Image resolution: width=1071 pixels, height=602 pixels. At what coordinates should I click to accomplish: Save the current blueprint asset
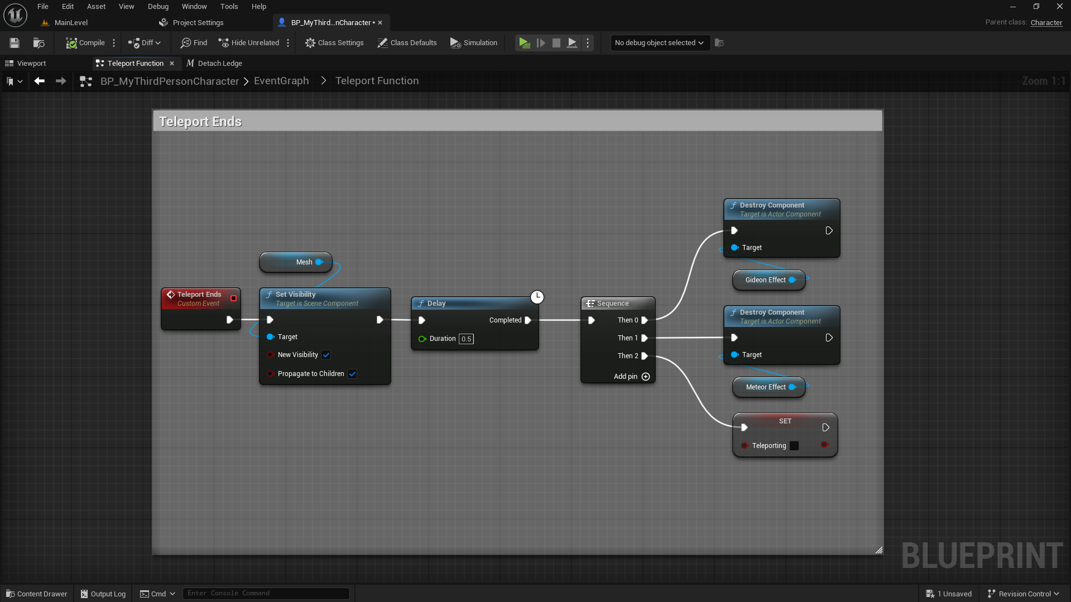(x=15, y=43)
